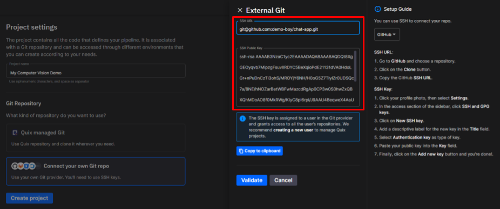Click the Cancel button
This screenshot has height=209, width=500.
coord(283,180)
